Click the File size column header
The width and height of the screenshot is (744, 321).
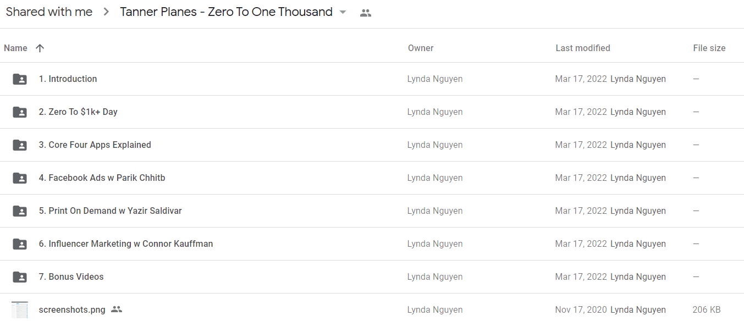point(709,48)
